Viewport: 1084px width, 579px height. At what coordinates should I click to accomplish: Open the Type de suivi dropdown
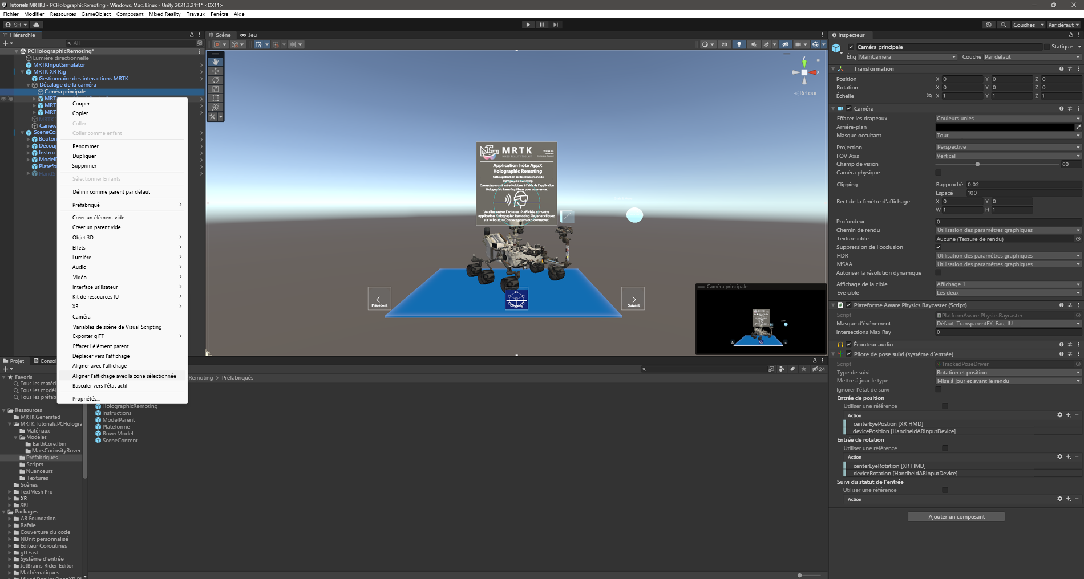[1008, 373]
